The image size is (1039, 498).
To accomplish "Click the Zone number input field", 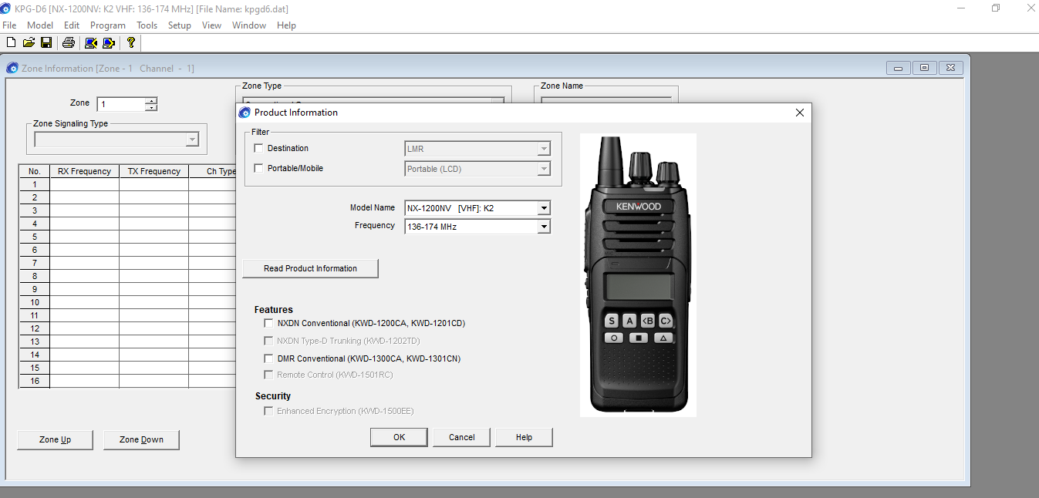I will tap(121, 104).
